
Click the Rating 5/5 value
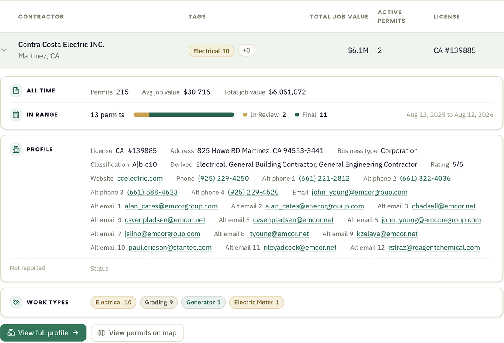[458, 164]
